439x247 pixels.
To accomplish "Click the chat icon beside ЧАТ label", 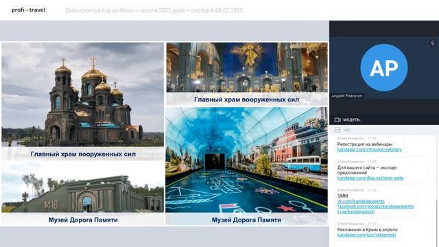I will point(337,130).
